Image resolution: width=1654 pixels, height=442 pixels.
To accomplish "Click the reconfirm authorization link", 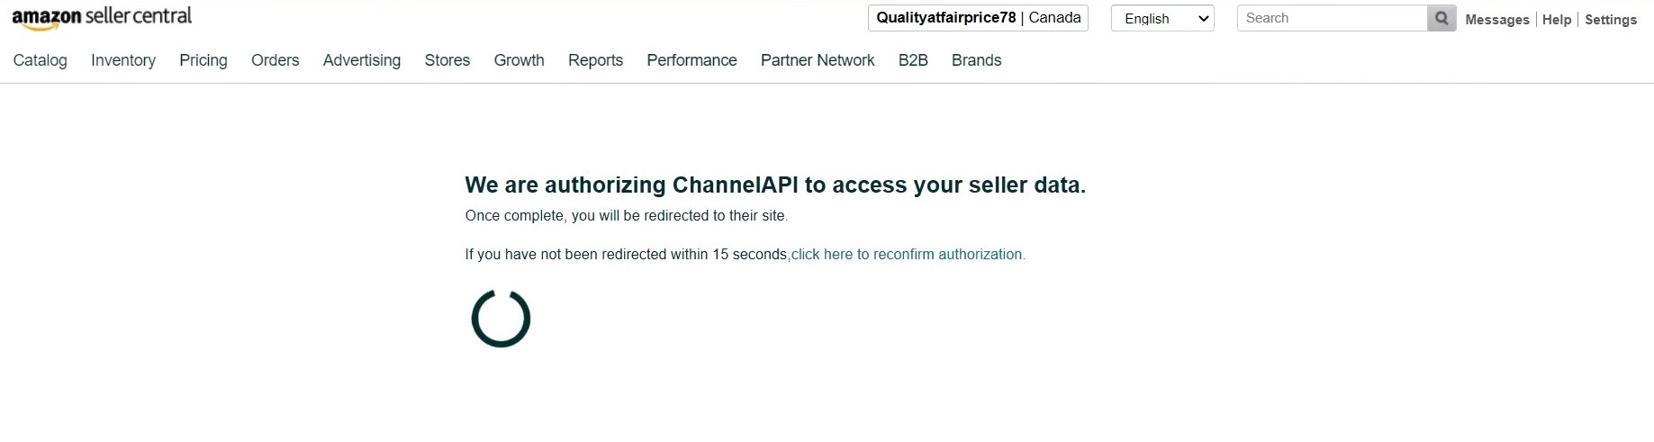I will click(908, 255).
